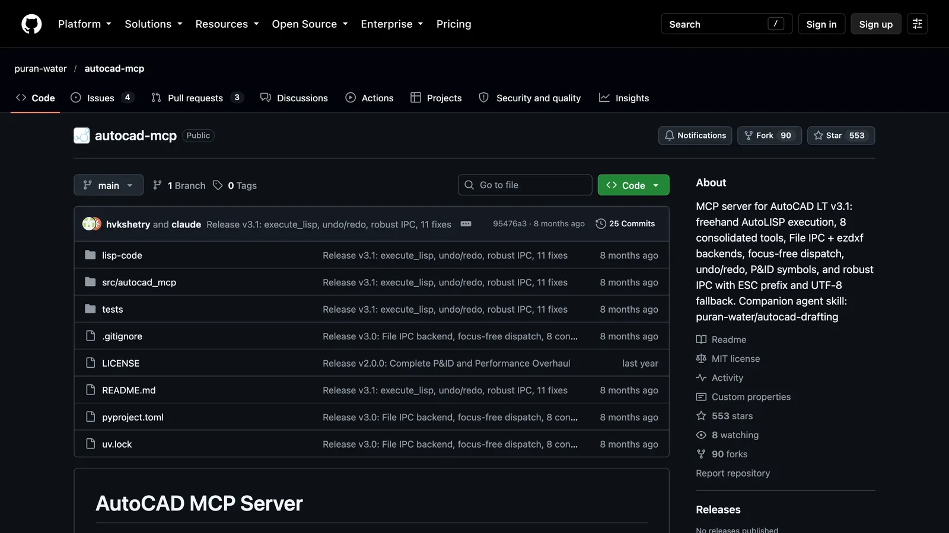
Task: Open the Security and quality tab
Action: click(530, 98)
